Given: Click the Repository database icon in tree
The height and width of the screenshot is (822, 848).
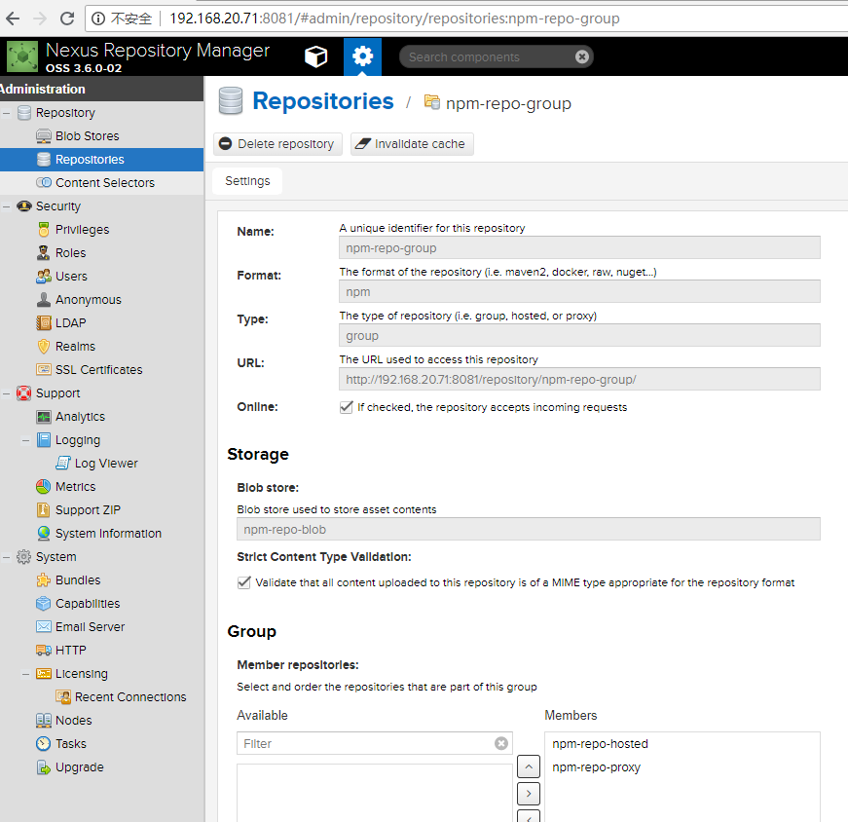Looking at the screenshot, I should point(23,113).
